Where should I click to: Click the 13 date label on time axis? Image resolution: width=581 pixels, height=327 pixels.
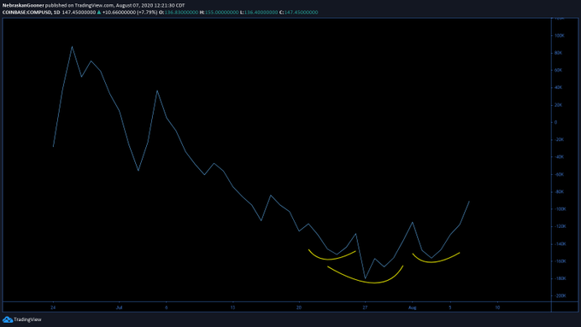coord(232,307)
